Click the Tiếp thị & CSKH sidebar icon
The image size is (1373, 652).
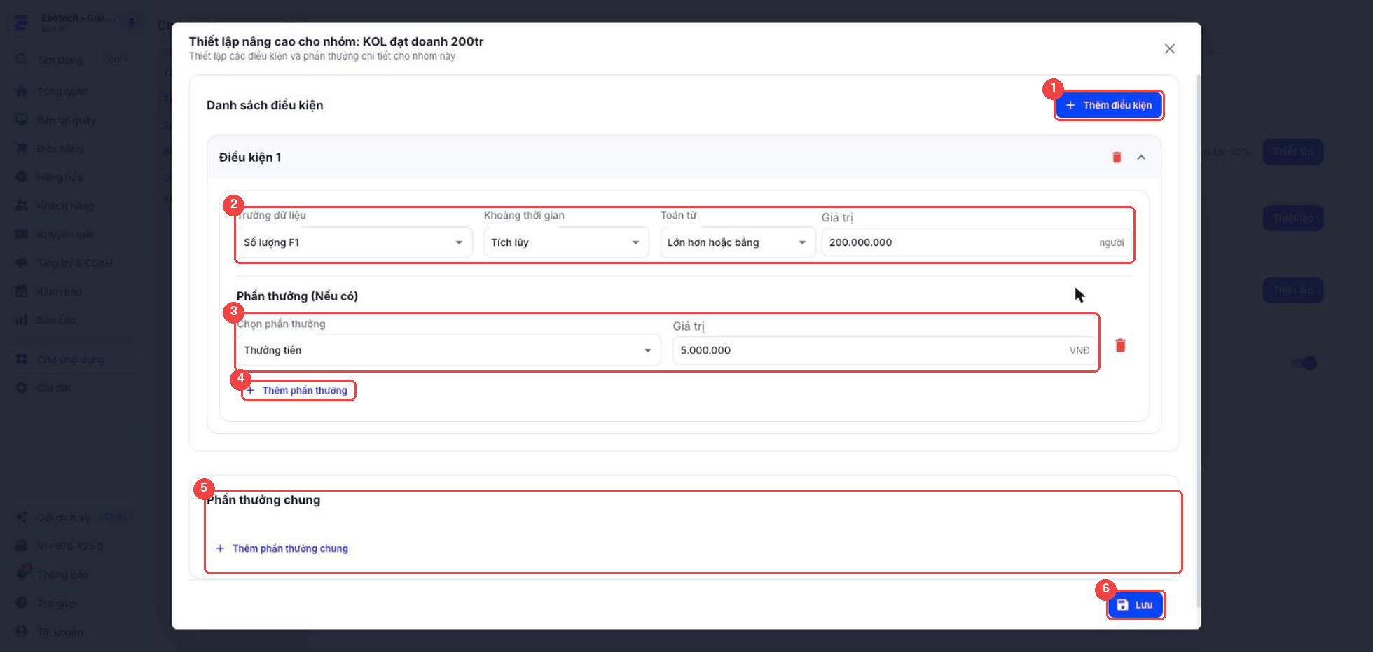point(22,263)
